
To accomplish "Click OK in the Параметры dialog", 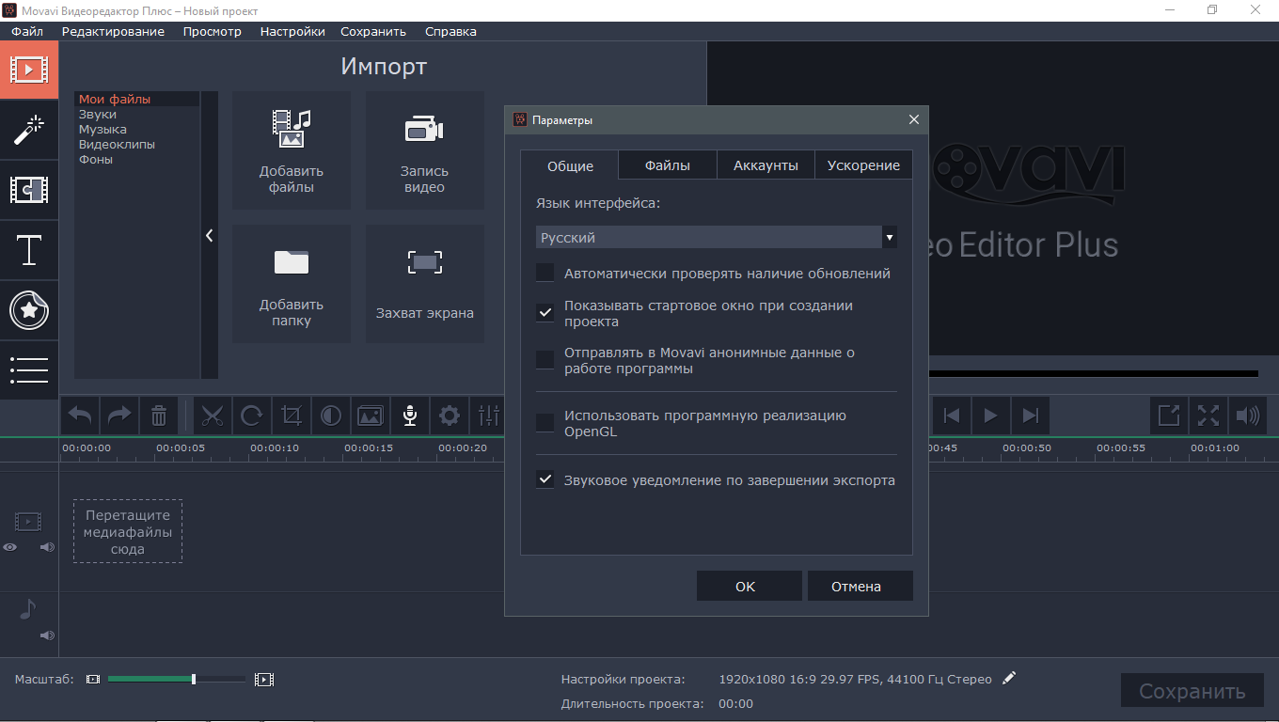I will 749,586.
